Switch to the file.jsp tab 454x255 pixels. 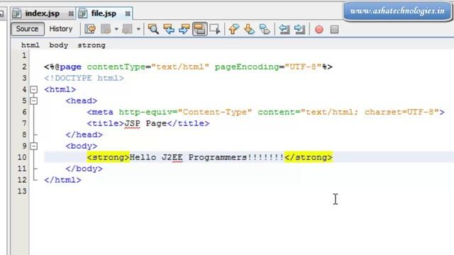(104, 13)
